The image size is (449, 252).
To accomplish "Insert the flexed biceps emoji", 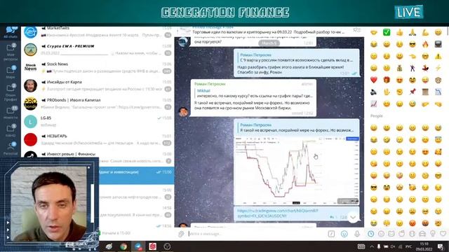I will [425, 32].
